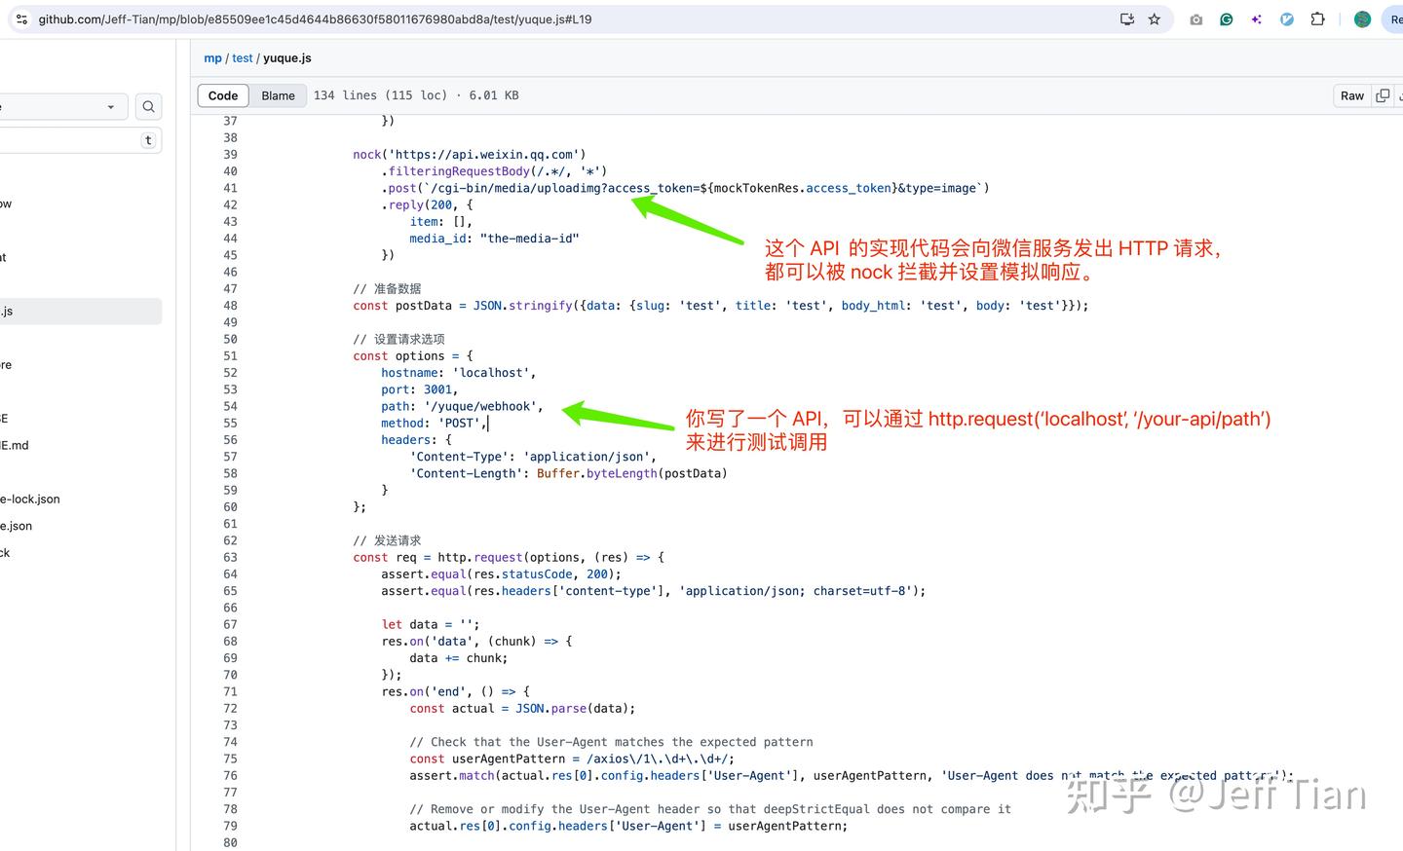Copy raw file contents with the copy icon
This screenshot has width=1403, height=851.
coord(1383,95)
